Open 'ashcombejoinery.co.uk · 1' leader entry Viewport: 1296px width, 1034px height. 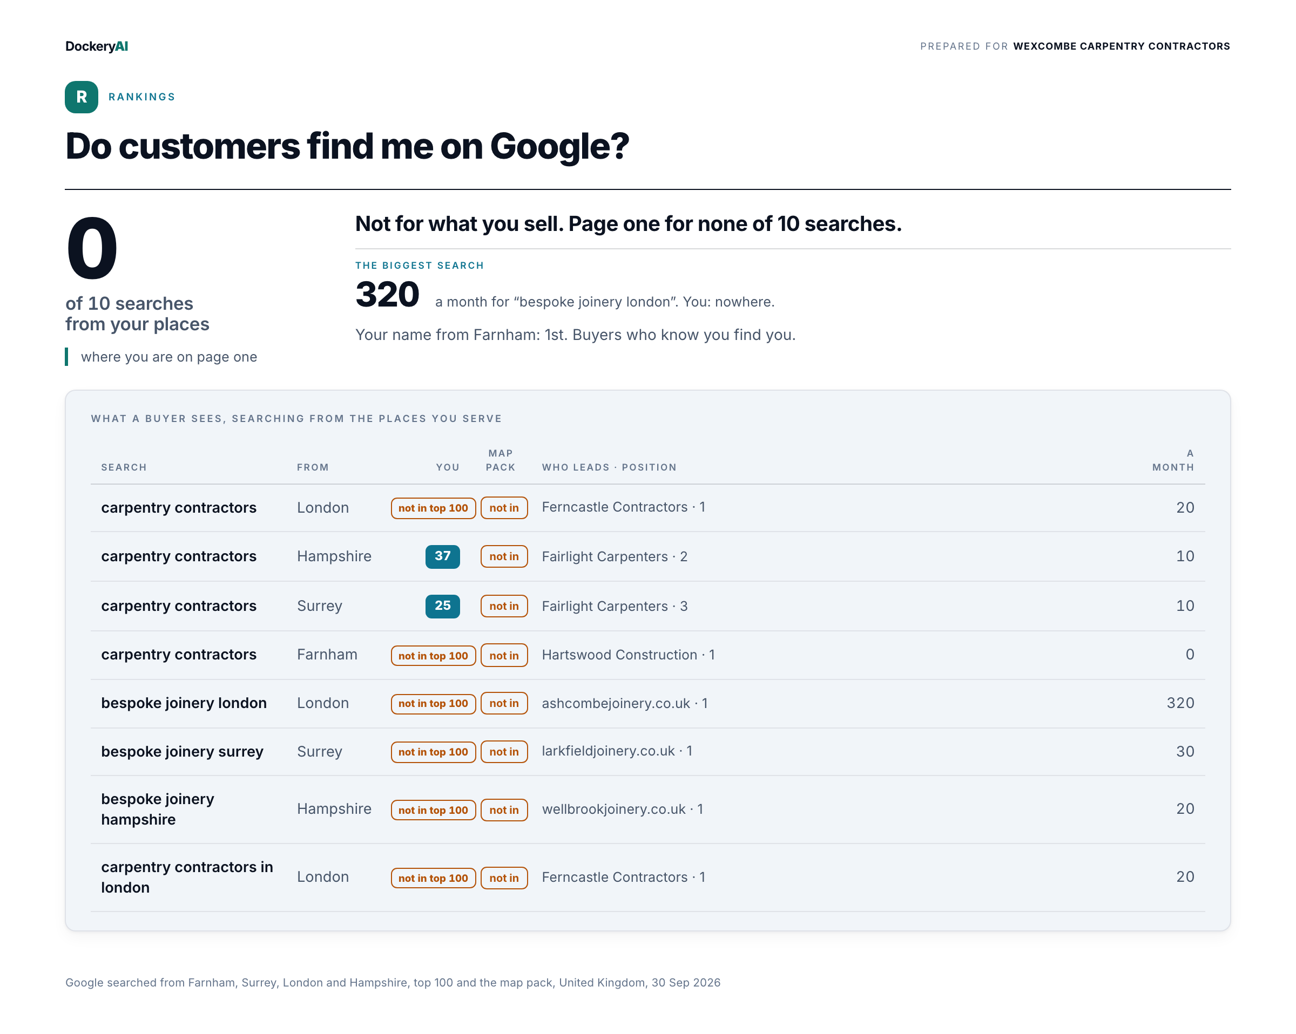pos(625,703)
